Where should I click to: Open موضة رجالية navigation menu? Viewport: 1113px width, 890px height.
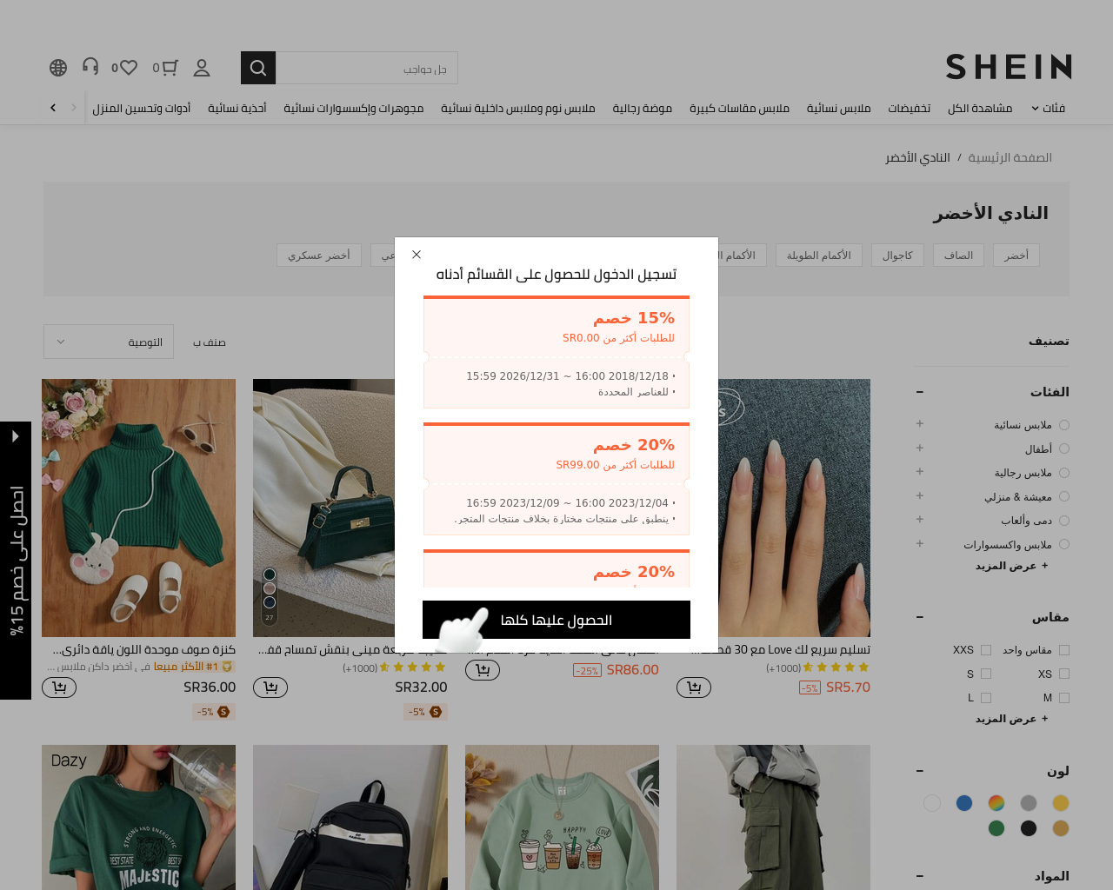(x=642, y=109)
